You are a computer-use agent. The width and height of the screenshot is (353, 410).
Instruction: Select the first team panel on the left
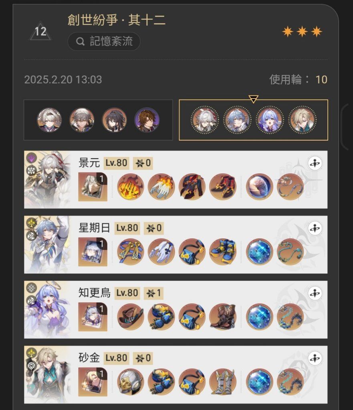pyautogui.click(x=98, y=120)
